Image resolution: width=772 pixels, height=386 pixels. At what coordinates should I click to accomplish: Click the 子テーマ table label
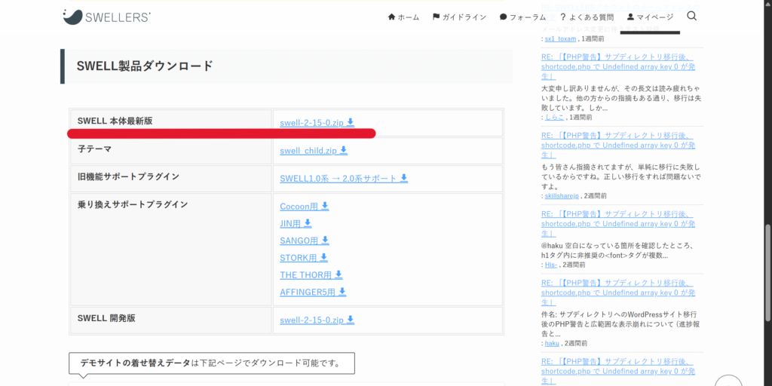point(96,149)
